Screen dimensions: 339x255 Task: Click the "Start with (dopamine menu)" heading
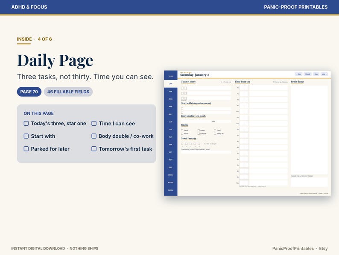point(196,104)
